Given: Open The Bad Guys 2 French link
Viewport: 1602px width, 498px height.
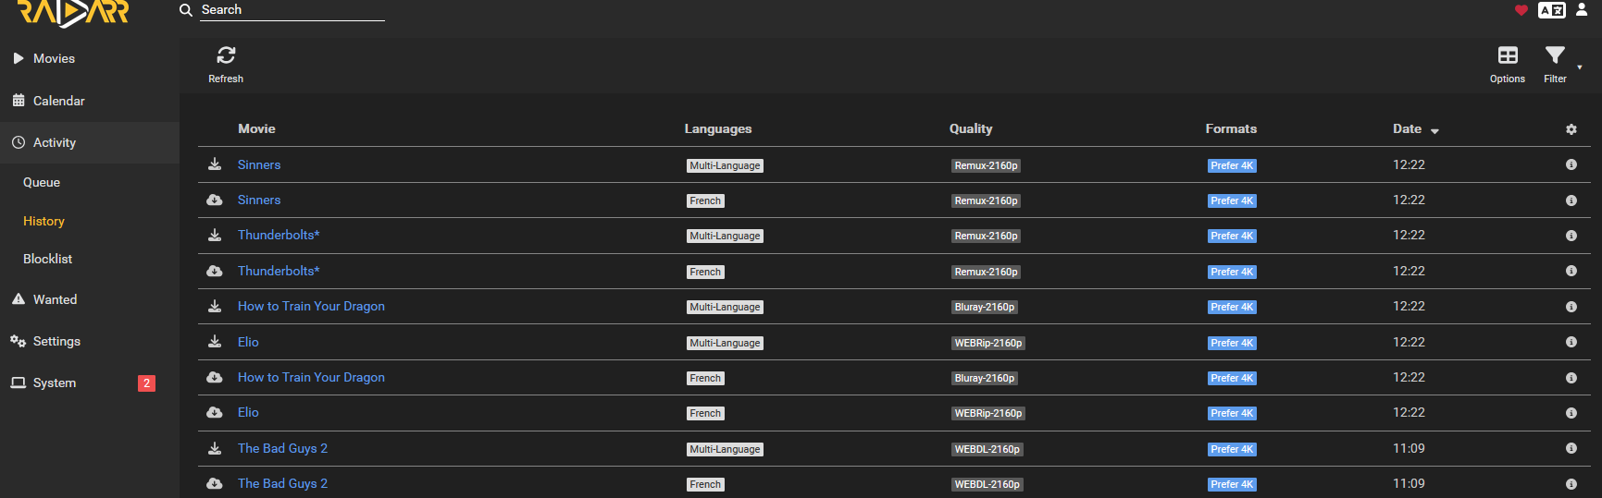Looking at the screenshot, I should tap(282, 483).
